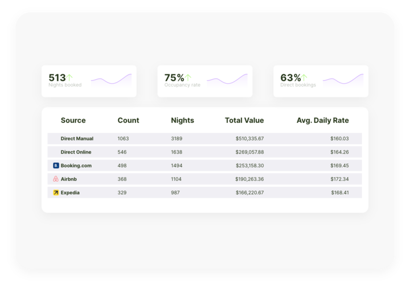Screen dimensions: 410x288
Task: Click green up arrow beside 63%
Action: [305, 77]
